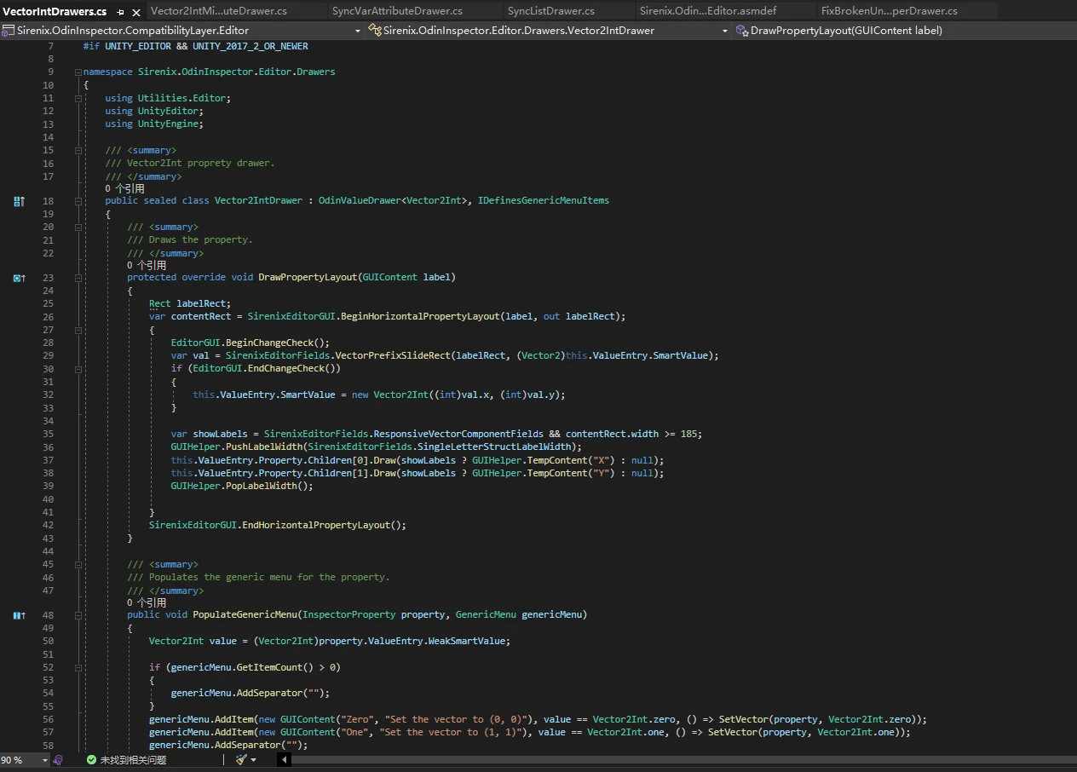
Task: Collapse the DrawPropertyLayout method region
Action: coord(78,278)
